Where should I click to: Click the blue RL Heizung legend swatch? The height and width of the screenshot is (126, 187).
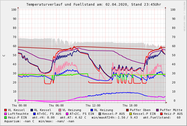coord(91,110)
